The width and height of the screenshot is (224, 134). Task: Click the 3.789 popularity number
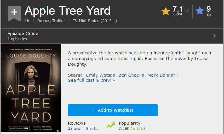124,128
